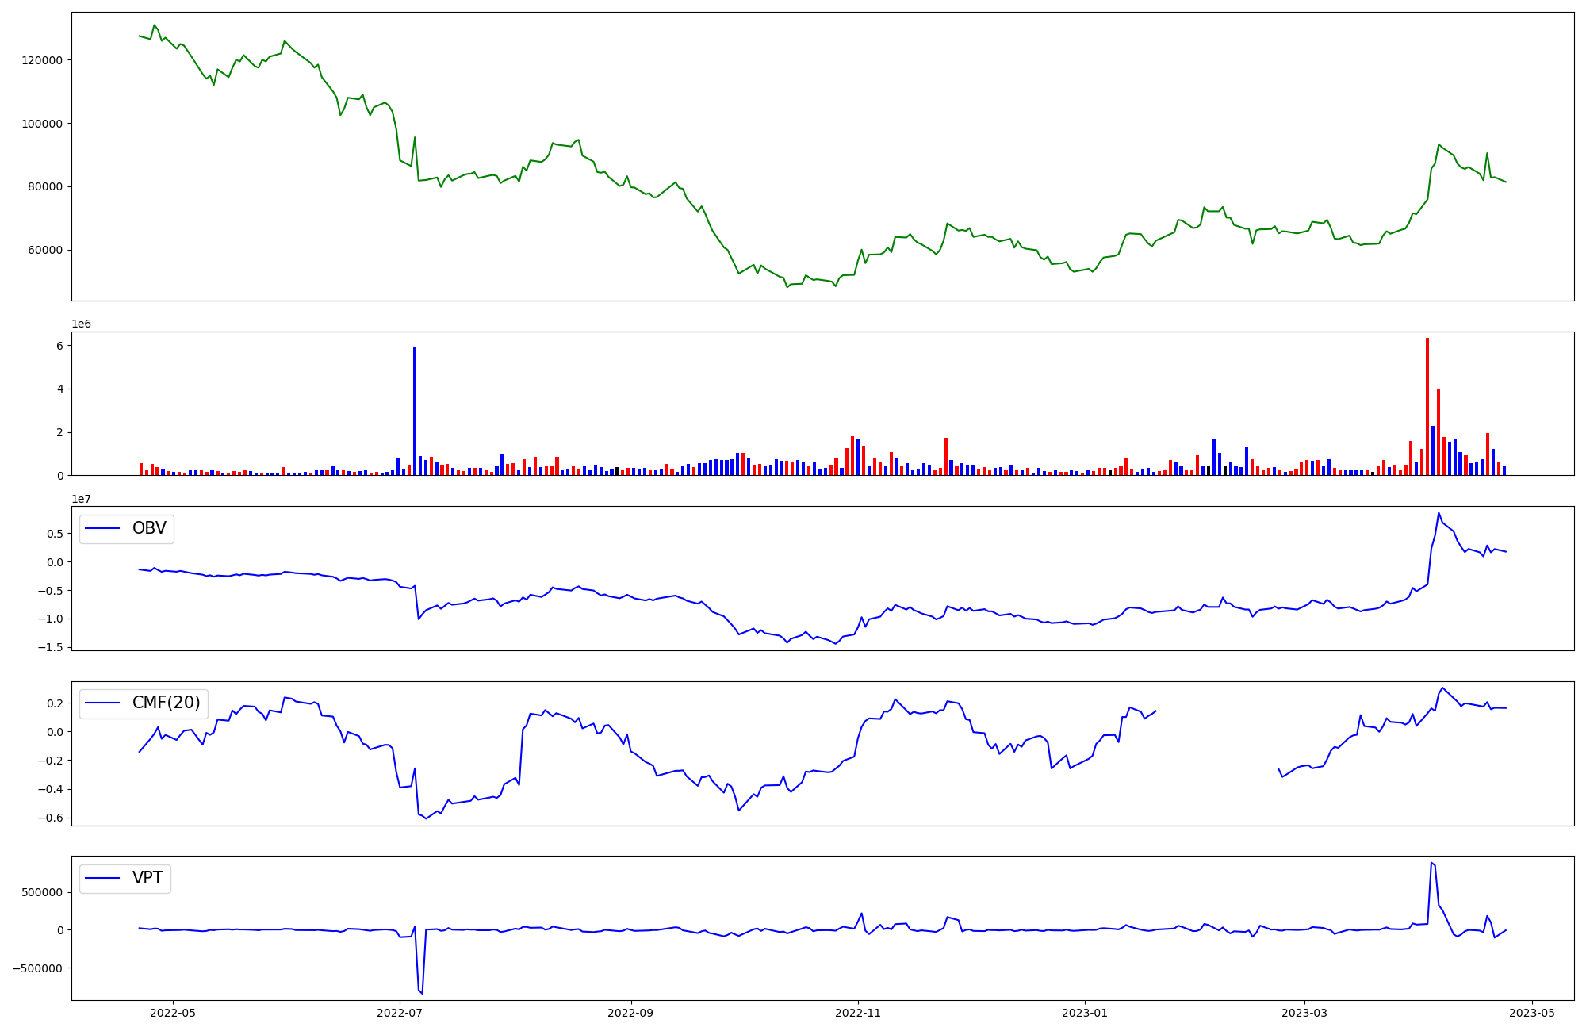The width and height of the screenshot is (1586, 1031).
Task: Click the blue line sample in OBV legend
Action: click(102, 529)
